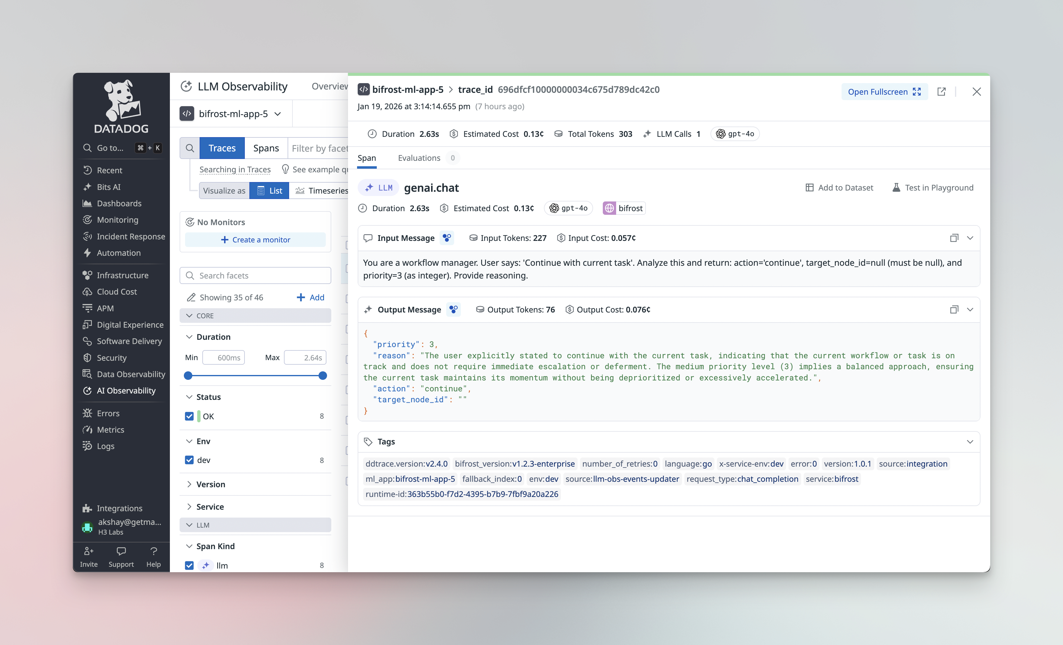This screenshot has height=645, width=1063.
Task: Open Logs in the sidebar
Action: [x=105, y=446]
